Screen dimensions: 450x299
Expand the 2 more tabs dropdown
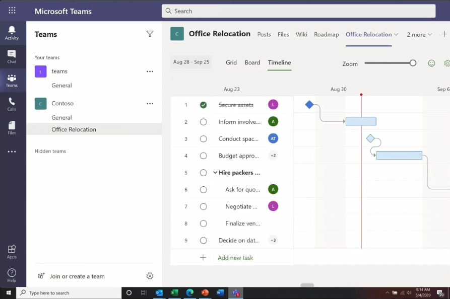click(x=419, y=34)
